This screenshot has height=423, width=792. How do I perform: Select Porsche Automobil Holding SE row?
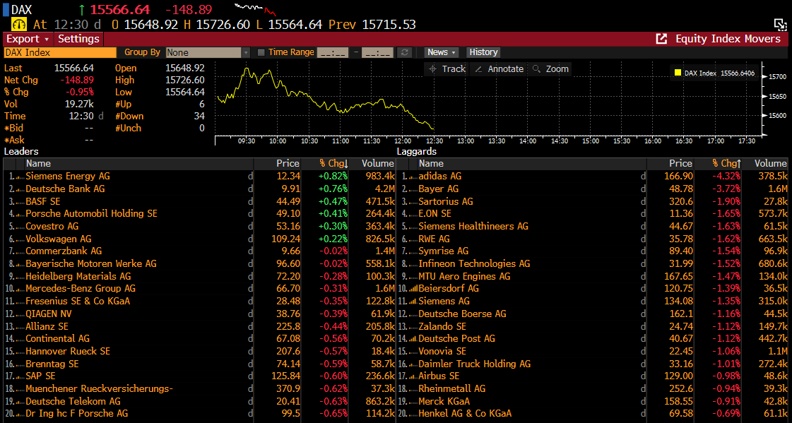pyautogui.click(x=199, y=213)
